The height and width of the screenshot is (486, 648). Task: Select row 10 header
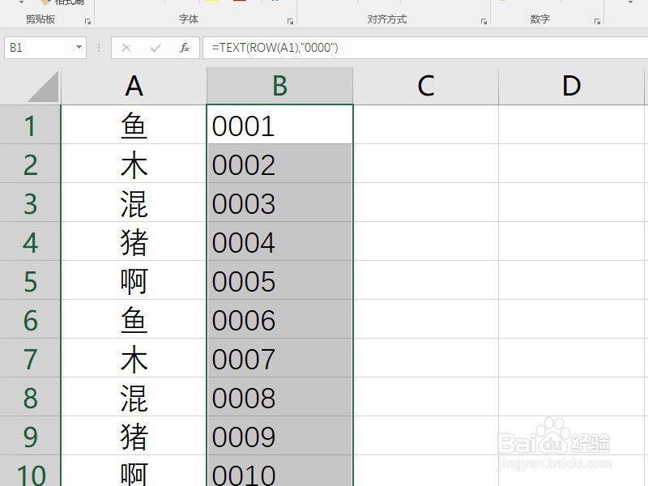(x=30, y=471)
